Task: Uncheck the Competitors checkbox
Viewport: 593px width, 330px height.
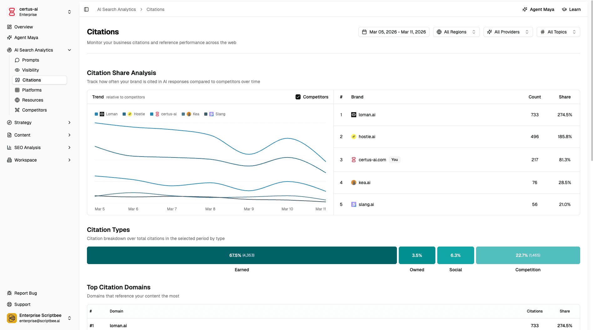Action: pyautogui.click(x=298, y=97)
